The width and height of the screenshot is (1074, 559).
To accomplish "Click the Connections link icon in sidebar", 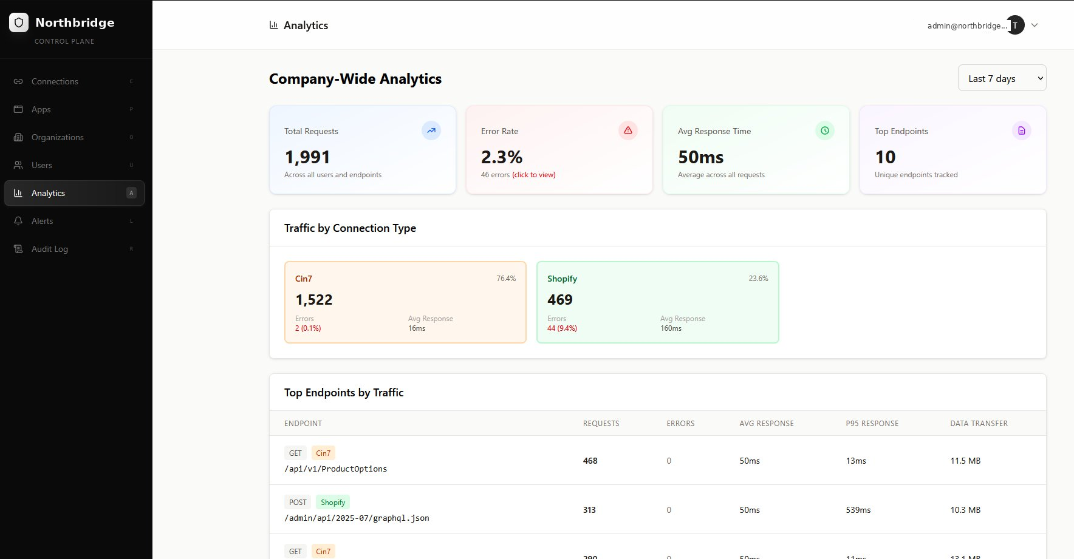I will (x=18, y=81).
